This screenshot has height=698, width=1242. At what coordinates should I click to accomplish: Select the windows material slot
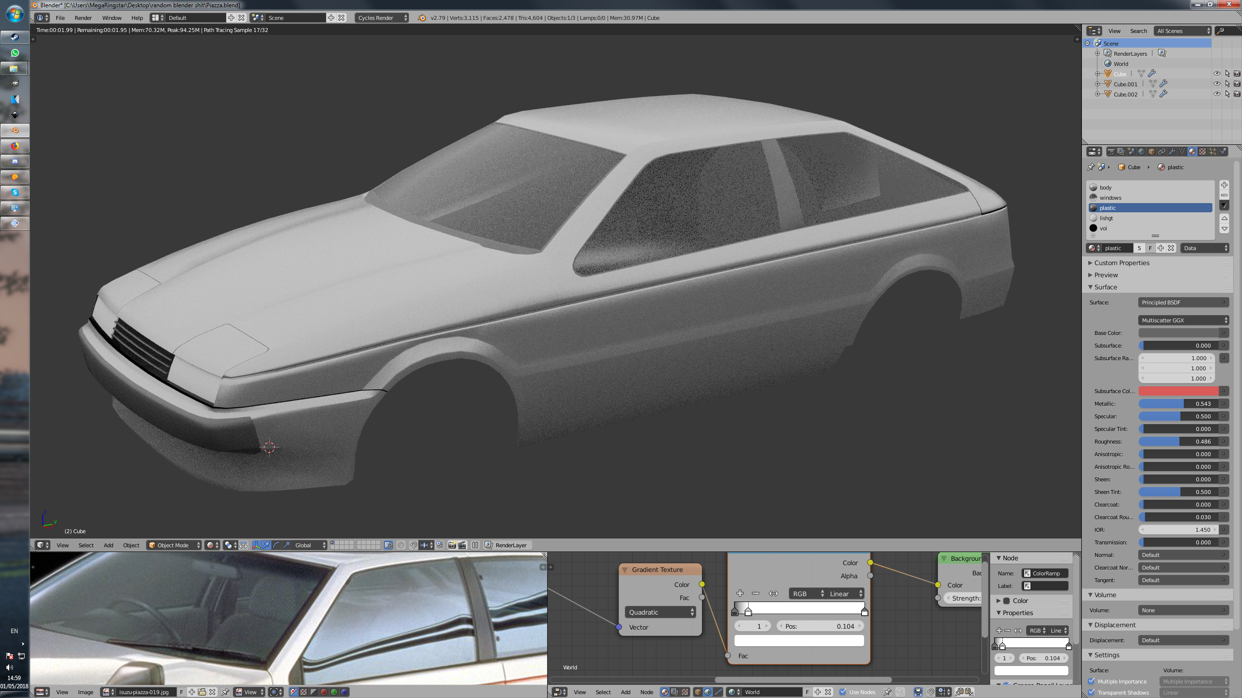click(x=1110, y=198)
